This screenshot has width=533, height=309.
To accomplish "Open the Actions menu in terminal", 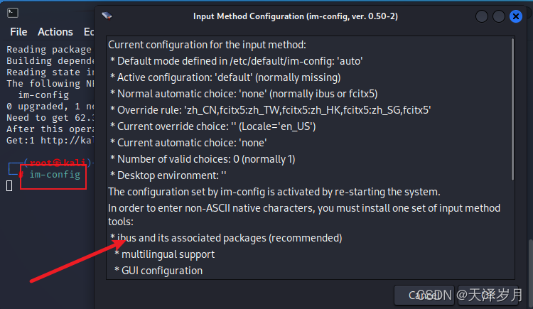I will pyautogui.click(x=55, y=32).
